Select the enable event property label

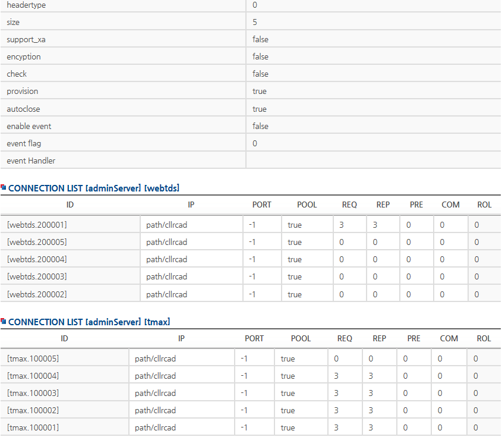pyautogui.click(x=29, y=126)
